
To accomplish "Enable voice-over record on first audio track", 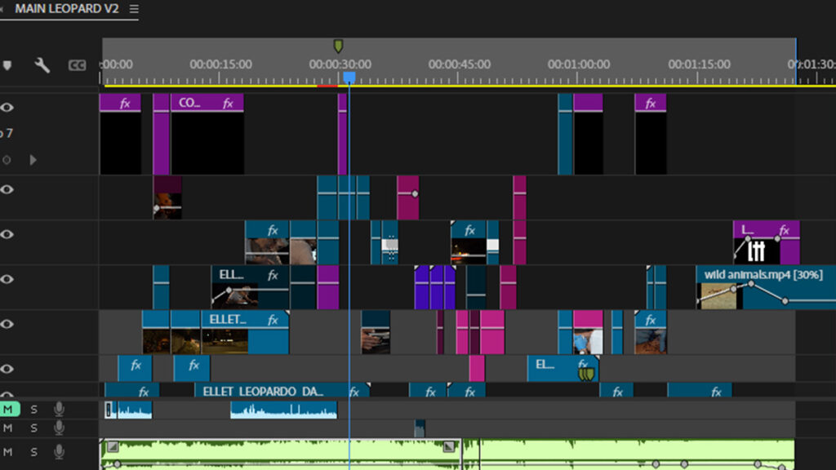I will click(59, 409).
